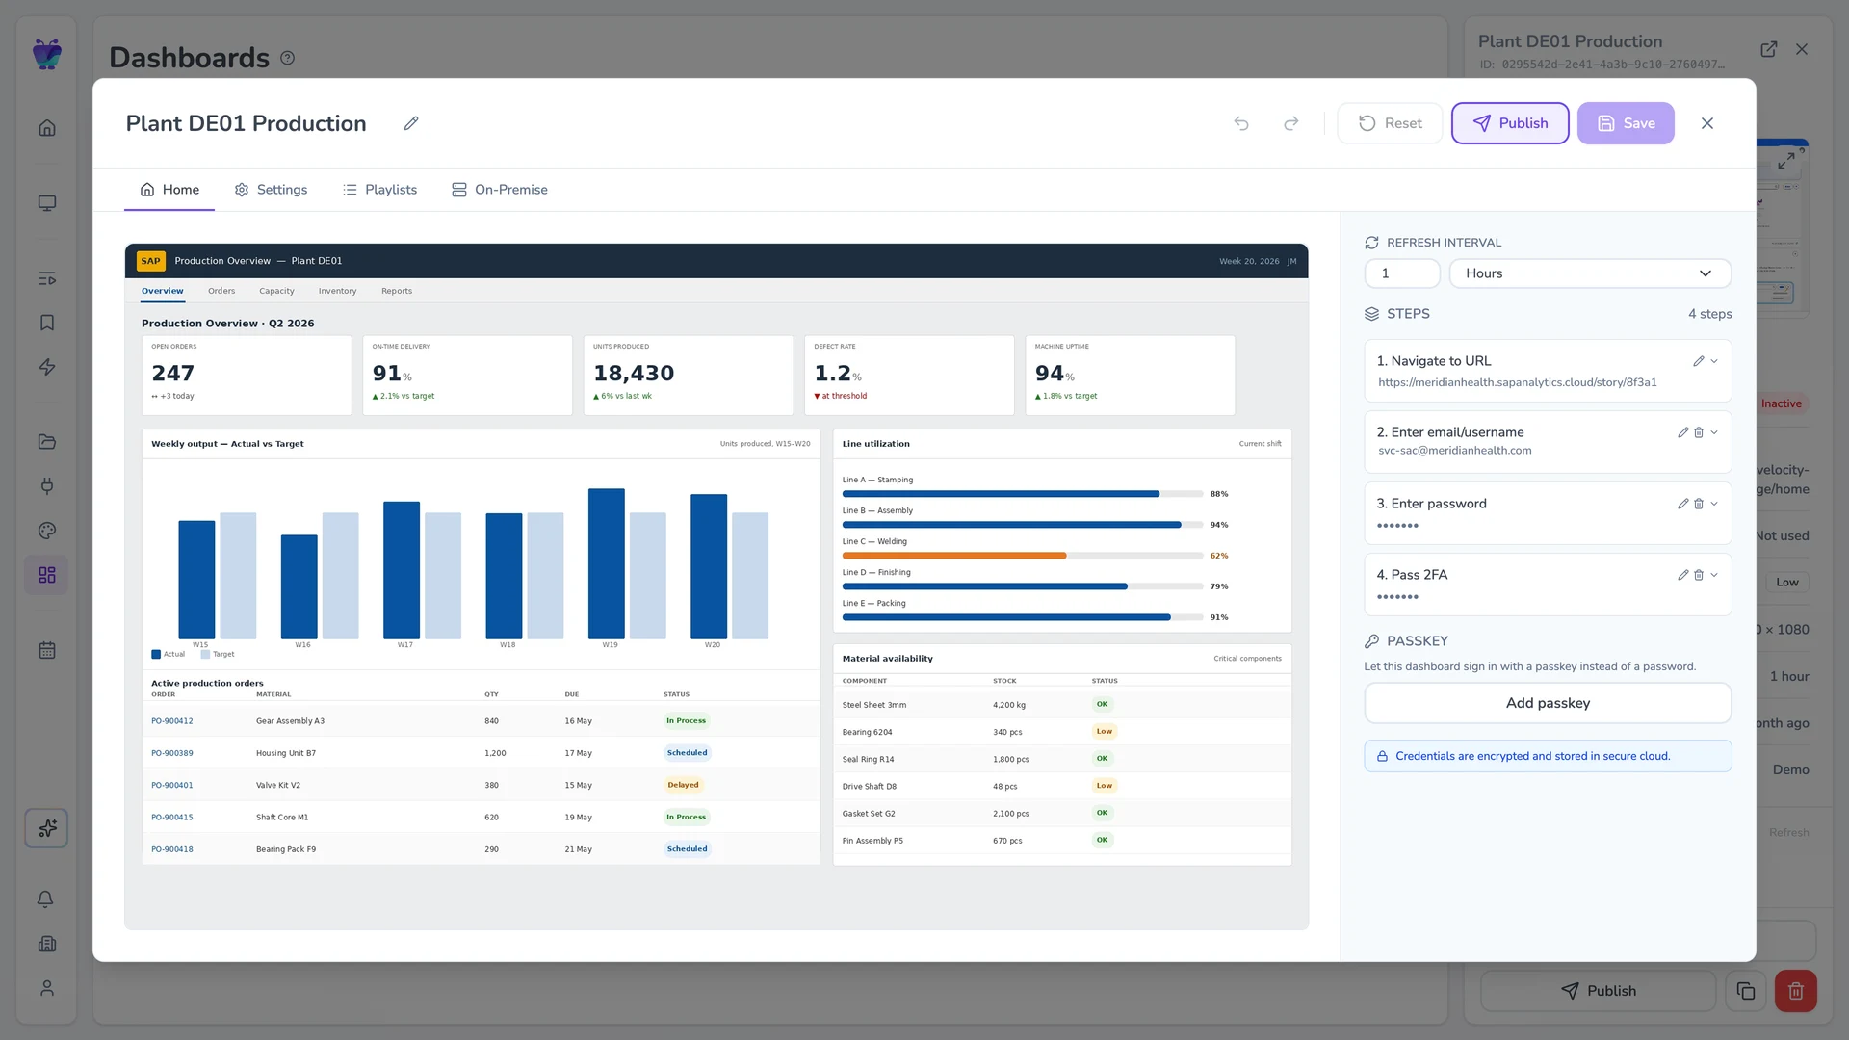Viewport: 1849px width, 1040px height.
Task: Open the Settings tab
Action: point(271,190)
